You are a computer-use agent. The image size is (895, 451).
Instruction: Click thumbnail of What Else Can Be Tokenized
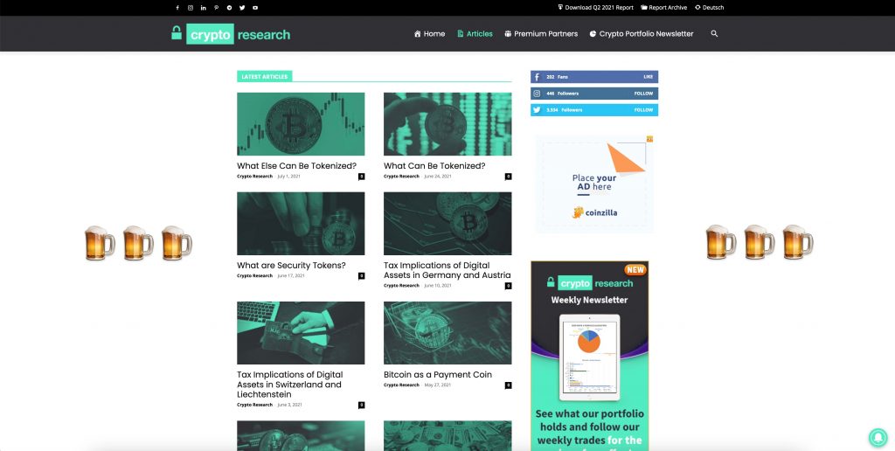pyautogui.click(x=301, y=124)
